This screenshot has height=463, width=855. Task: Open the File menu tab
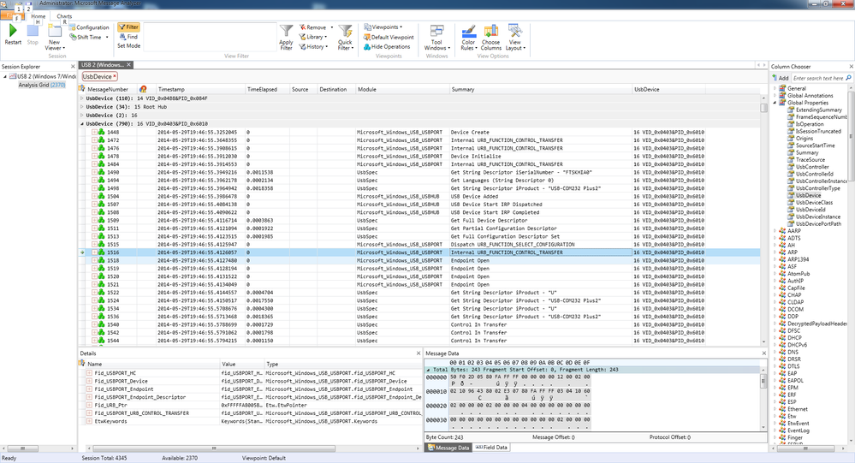click(11, 17)
